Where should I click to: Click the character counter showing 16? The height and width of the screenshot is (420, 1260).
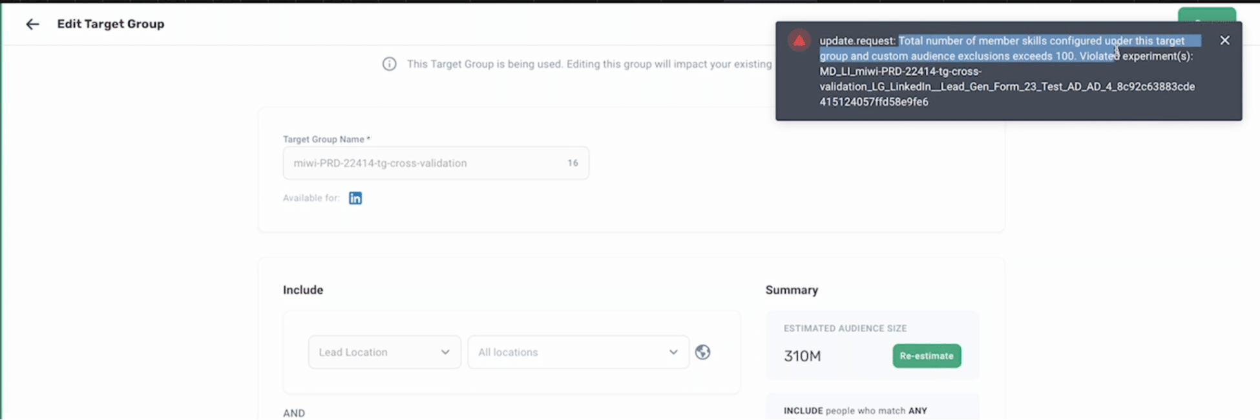(x=572, y=163)
